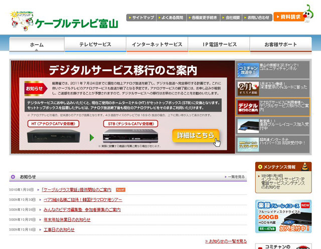Open the IP電話サービス tab
321x249 pixels.
219,44
